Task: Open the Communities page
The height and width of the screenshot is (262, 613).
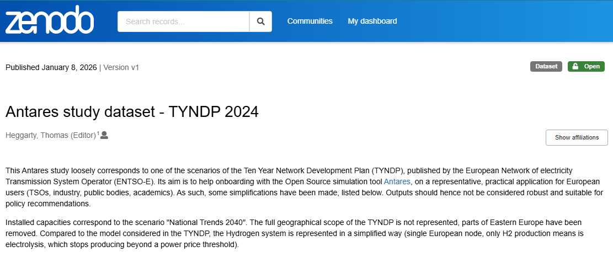Action: 310,21
